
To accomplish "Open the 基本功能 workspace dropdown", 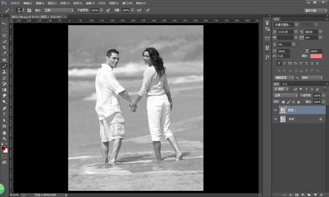I will pyautogui.click(x=316, y=10).
